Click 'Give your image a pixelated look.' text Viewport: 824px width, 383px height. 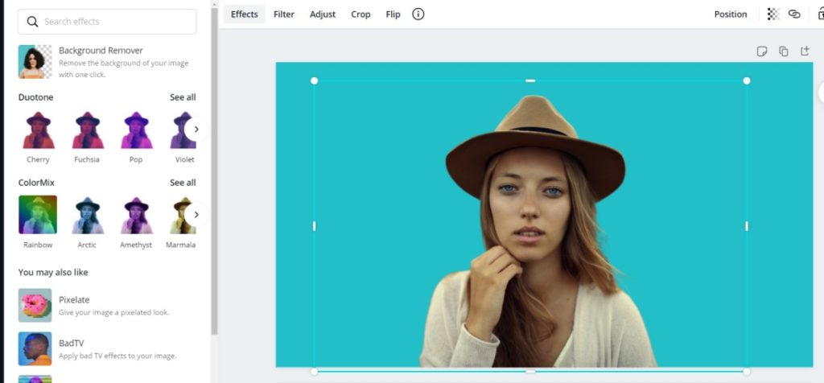click(114, 312)
